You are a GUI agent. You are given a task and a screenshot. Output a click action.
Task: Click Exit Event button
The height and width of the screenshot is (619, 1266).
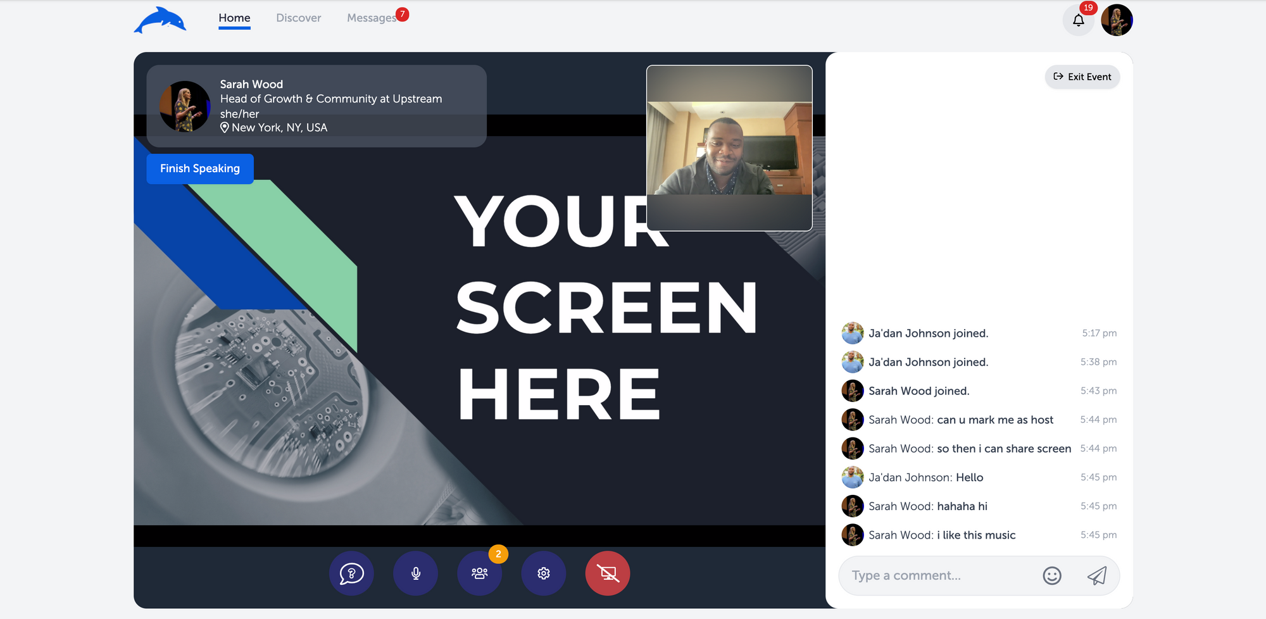click(x=1082, y=77)
